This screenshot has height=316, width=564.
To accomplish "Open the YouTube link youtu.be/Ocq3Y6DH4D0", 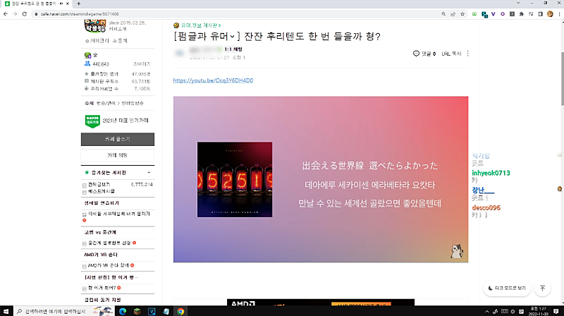I will (x=213, y=80).
